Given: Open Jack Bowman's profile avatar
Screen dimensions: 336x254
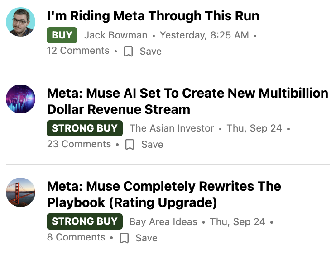Looking at the screenshot, I should tap(20, 22).
